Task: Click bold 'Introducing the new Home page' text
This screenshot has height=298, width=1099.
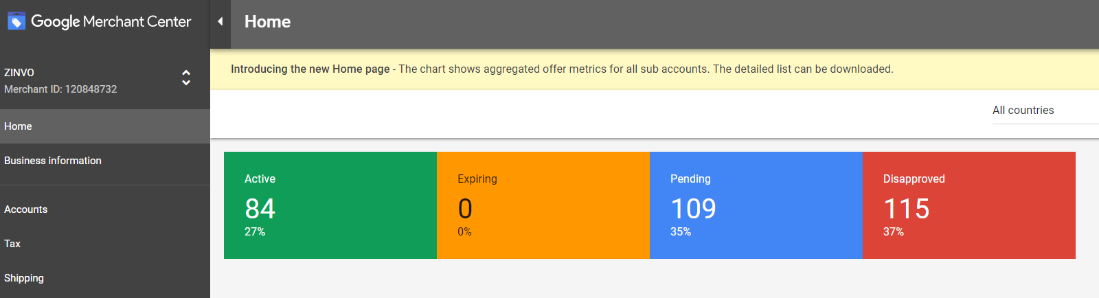Action: (310, 69)
